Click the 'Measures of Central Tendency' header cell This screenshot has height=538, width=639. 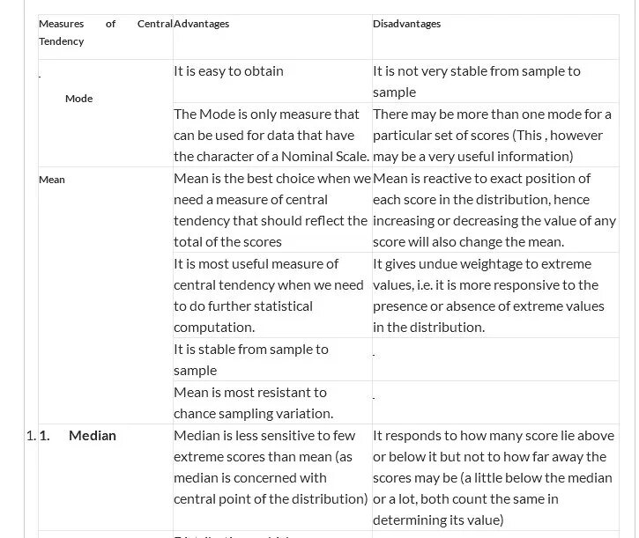pyautogui.click(x=104, y=33)
